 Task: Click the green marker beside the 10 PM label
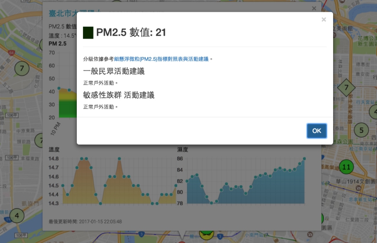pos(40,140)
